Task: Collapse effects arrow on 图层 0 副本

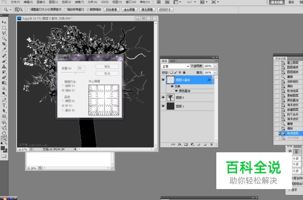Action: pos(213,80)
